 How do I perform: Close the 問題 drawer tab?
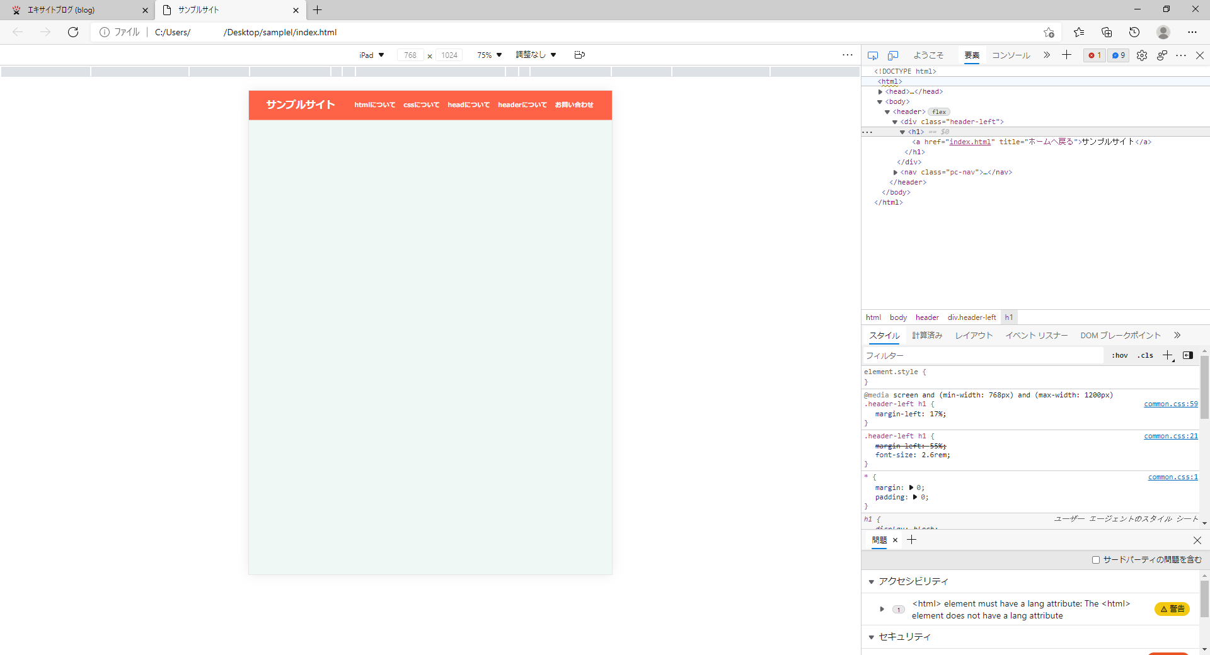(x=895, y=540)
